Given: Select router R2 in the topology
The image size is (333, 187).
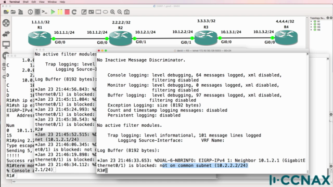Looking at the screenshot, I should [121, 38].
